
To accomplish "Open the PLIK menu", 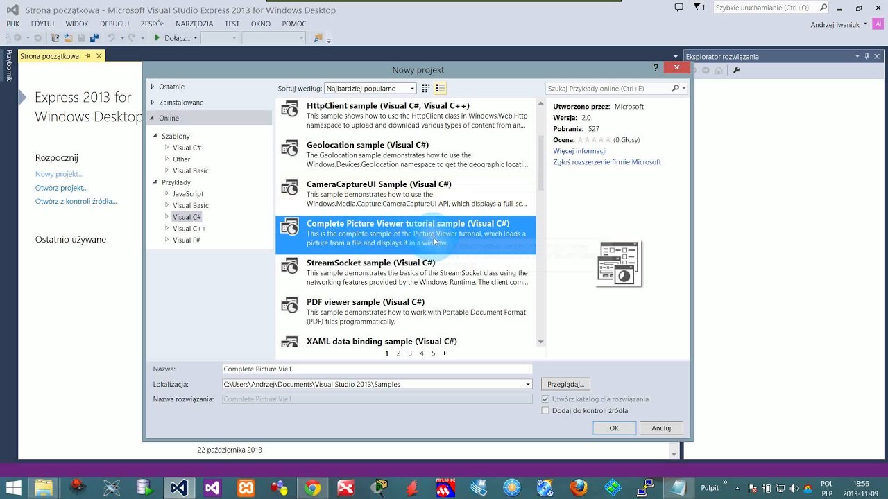I will (13, 24).
